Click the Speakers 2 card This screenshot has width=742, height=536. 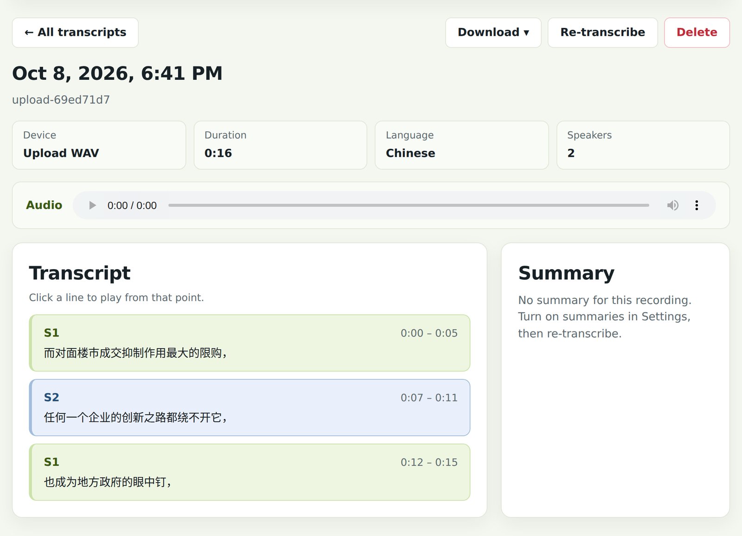[x=643, y=145]
